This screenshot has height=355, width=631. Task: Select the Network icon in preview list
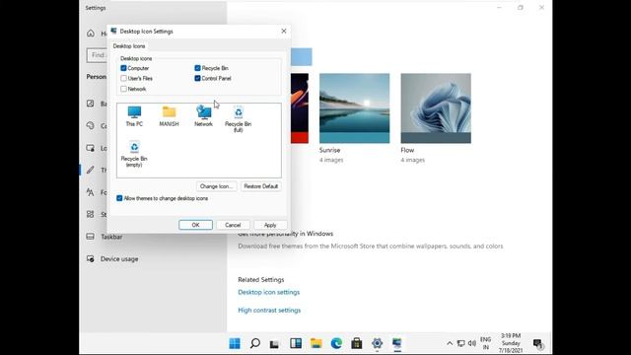204,116
